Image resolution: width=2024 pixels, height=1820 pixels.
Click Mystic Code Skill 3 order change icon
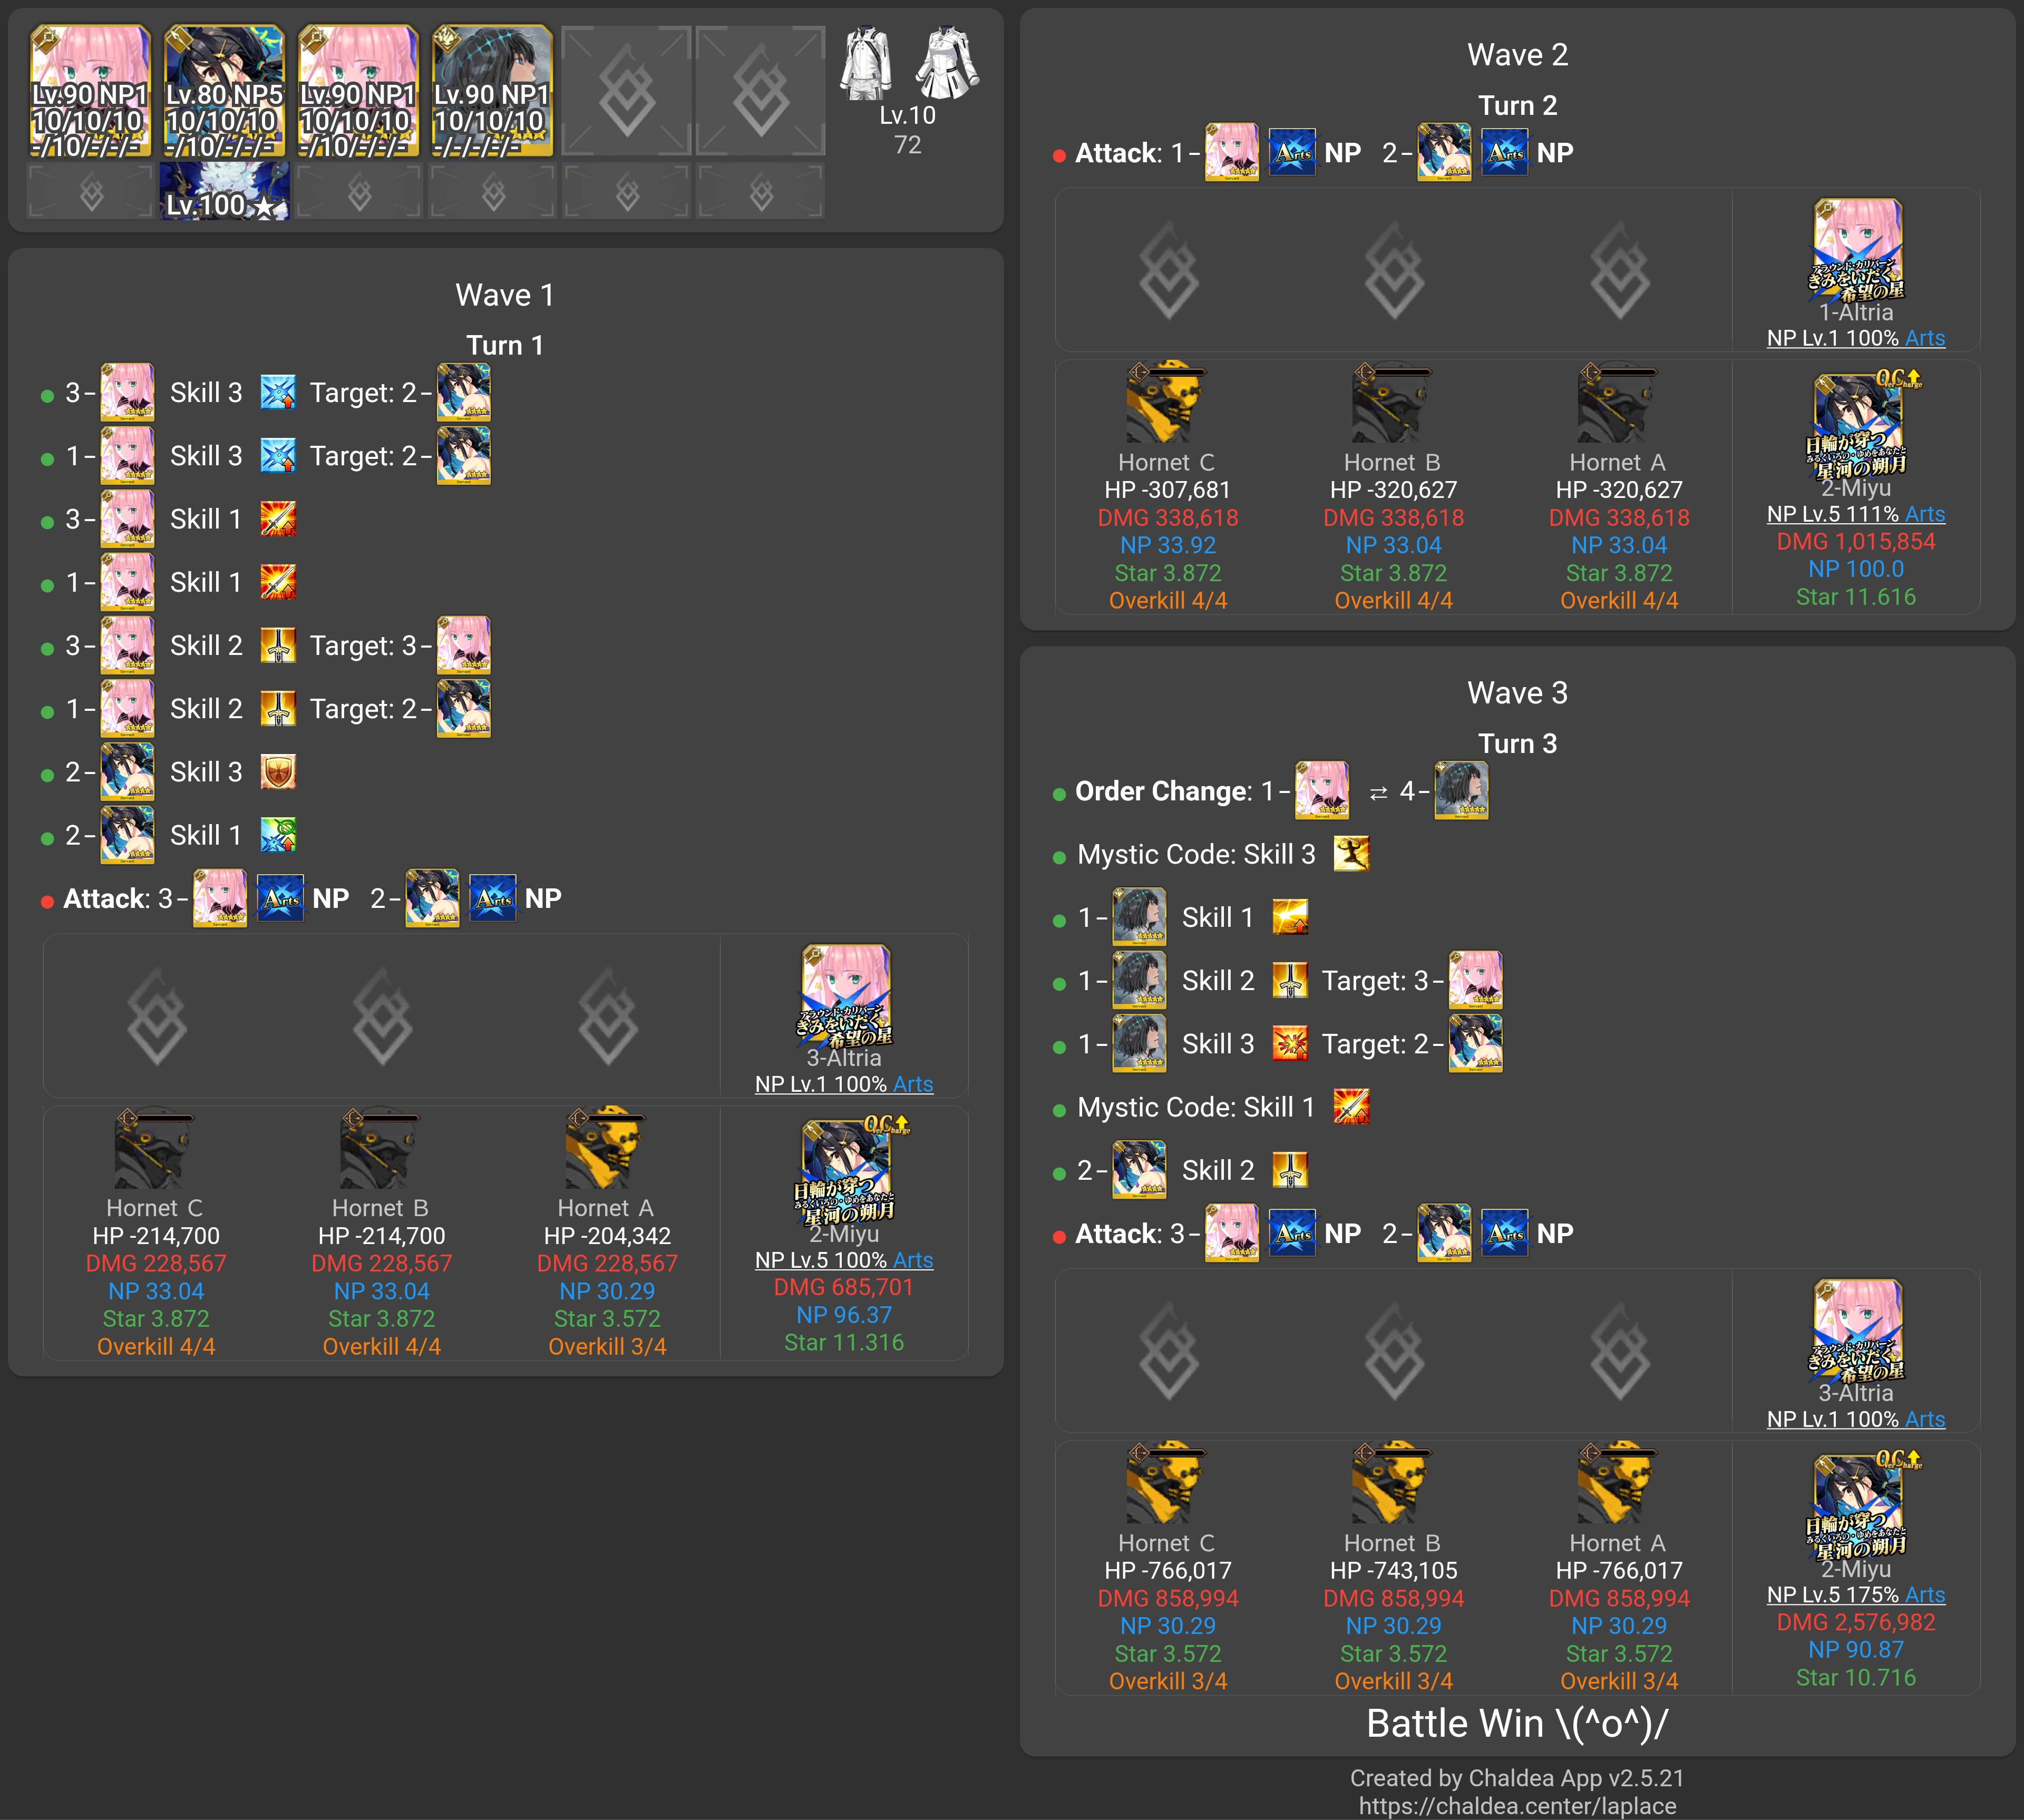tap(1351, 854)
